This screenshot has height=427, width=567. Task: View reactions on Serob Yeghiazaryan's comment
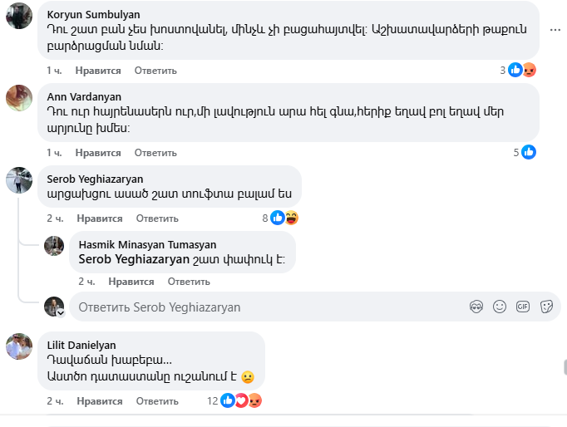280,218
